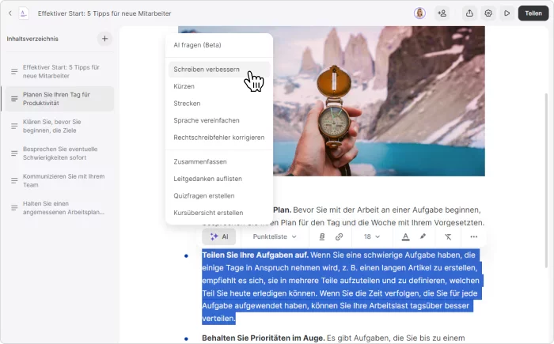554x344 pixels.
Task: Click document title 'Effektiver Start: 5 Tipps für neue Mitarbeiter'
Action: click(x=104, y=13)
